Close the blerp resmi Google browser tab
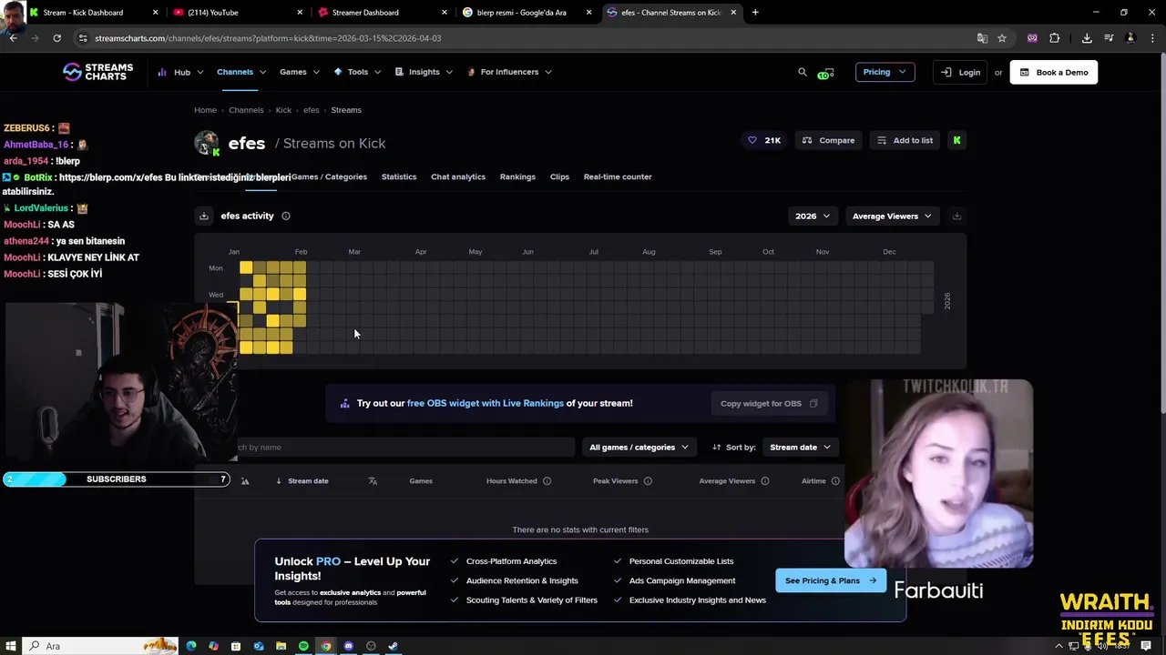The height and width of the screenshot is (655, 1166). tap(588, 13)
